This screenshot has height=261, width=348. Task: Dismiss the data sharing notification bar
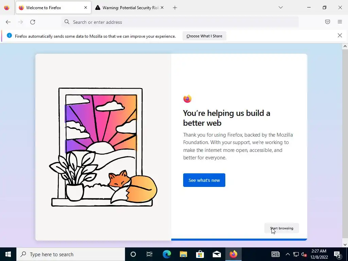coord(340,35)
